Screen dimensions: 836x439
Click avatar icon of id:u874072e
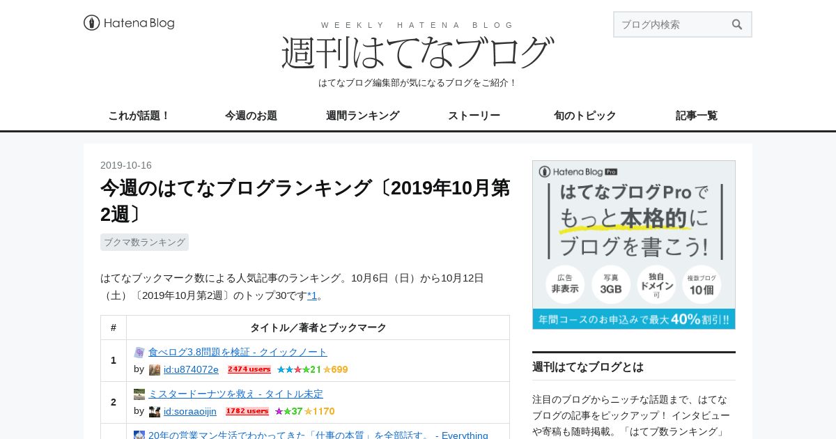click(x=155, y=370)
